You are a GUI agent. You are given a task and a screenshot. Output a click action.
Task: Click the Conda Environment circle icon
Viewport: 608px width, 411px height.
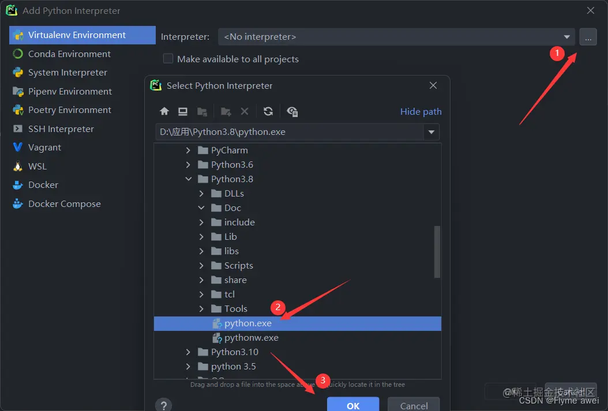(18, 54)
